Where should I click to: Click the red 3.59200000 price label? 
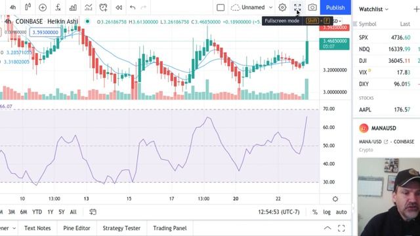334,28
